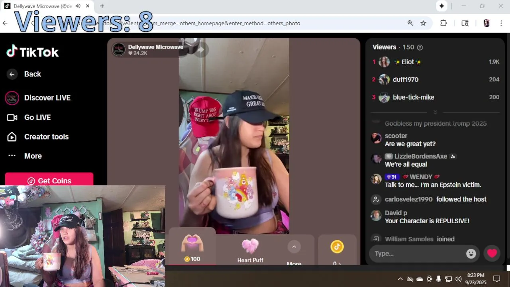Viewport: 510px width, 287px height.
Task: Go back using TikTok Back arrow
Action: point(12,74)
